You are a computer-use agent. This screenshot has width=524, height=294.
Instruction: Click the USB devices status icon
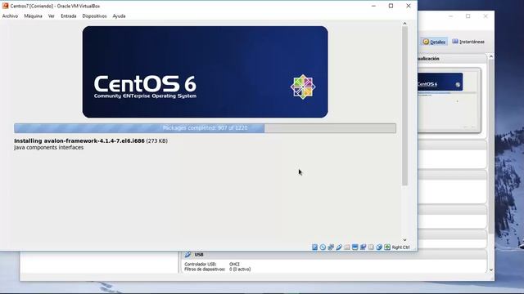tap(339, 247)
